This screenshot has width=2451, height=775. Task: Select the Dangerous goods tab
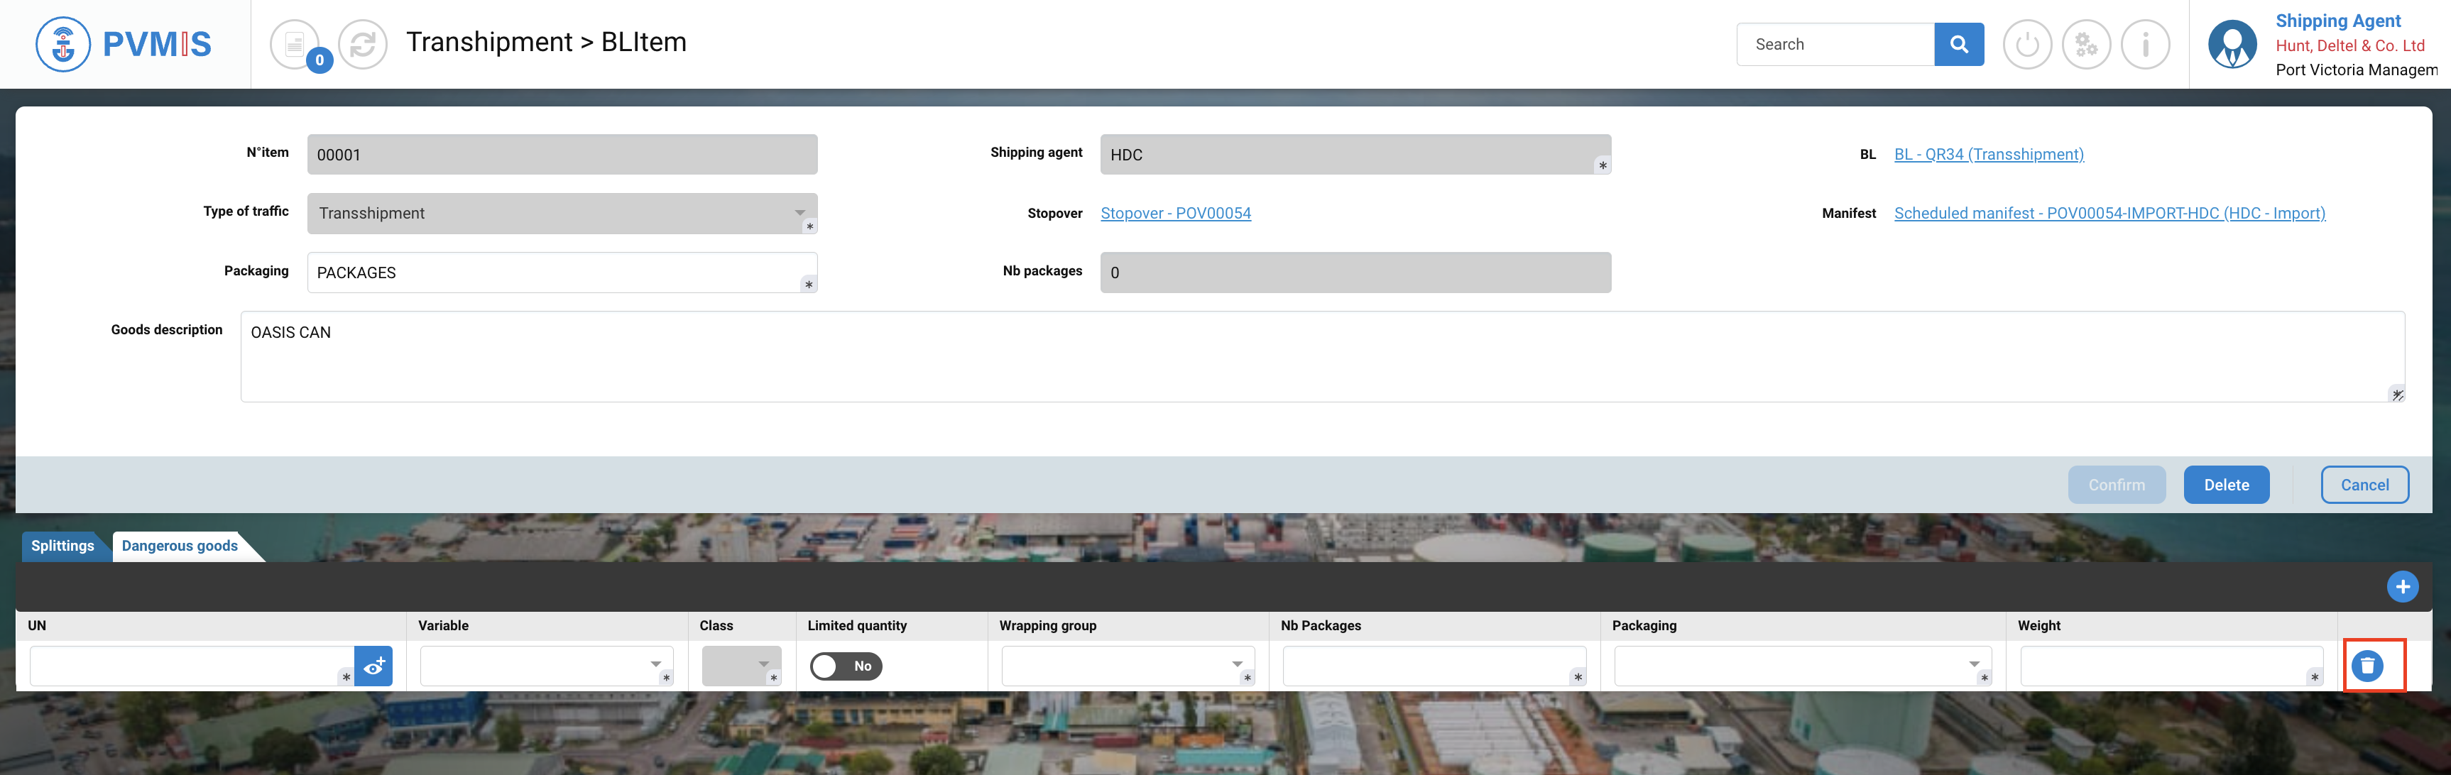[x=180, y=546]
